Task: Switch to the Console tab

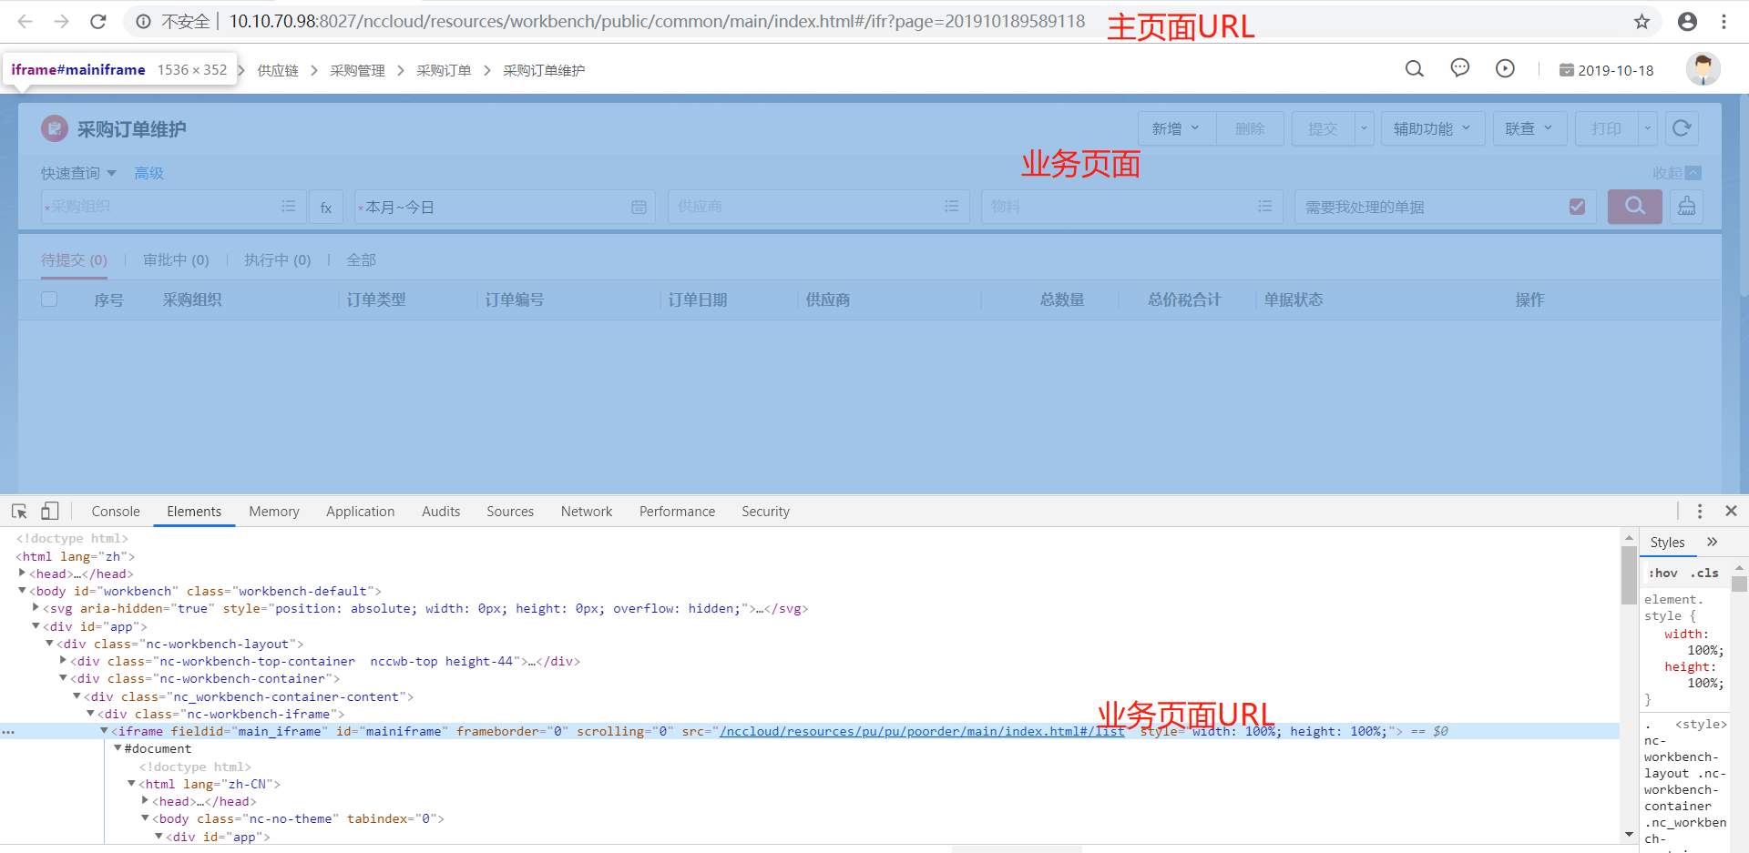Action: [x=116, y=512]
